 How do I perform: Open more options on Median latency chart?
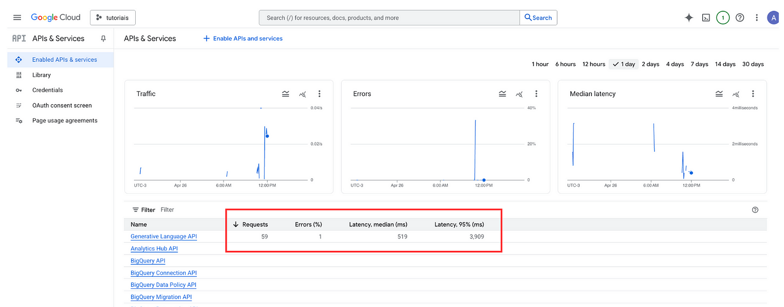coord(753,94)
